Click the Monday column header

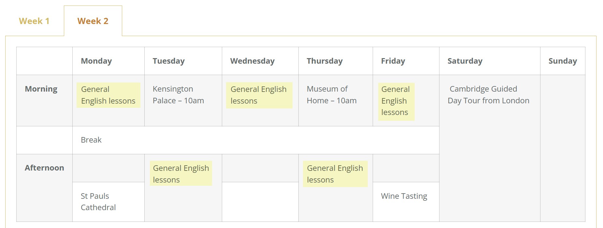[x=96, y=61]
